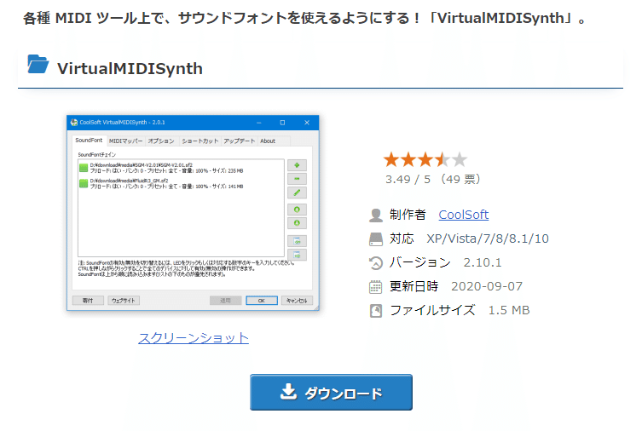642x431 pixels.
Task: Click the update date "2020-09-07"
Action: click(x=487, y=286)
